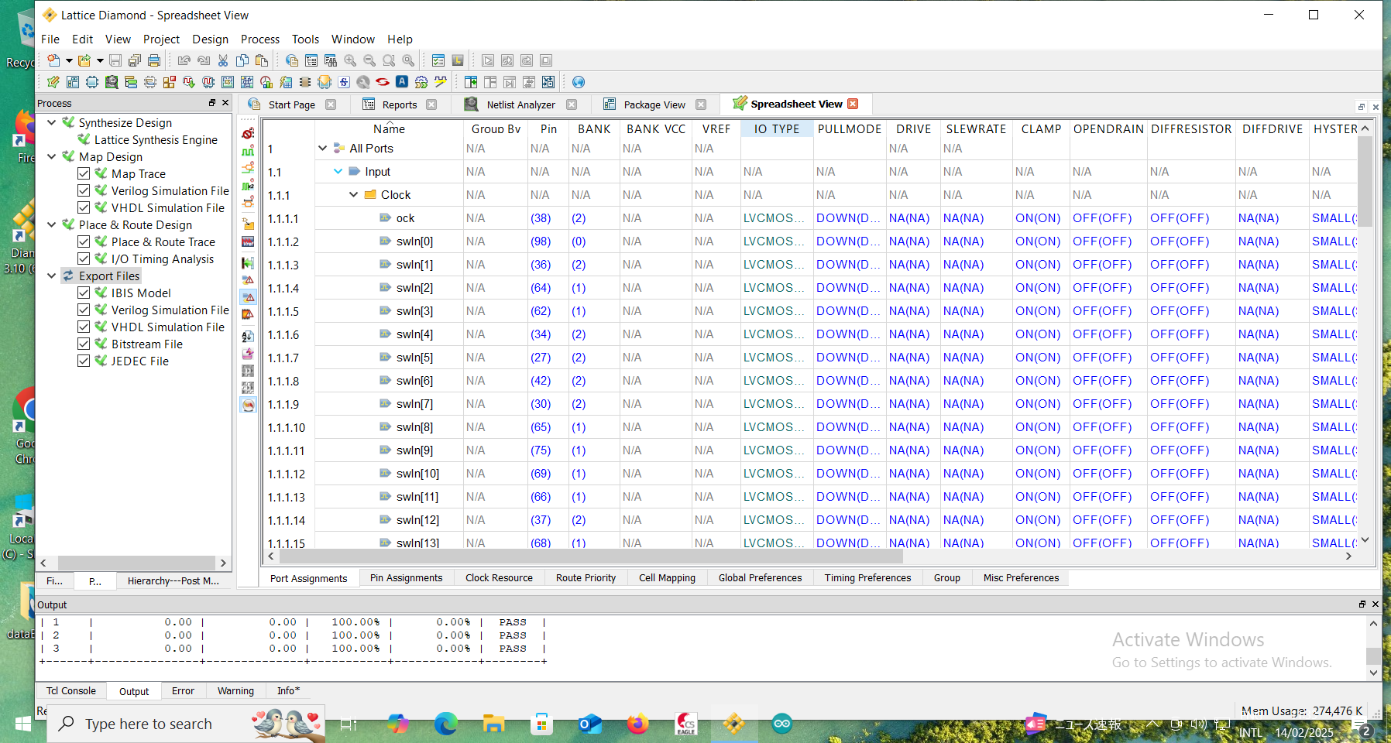Switch to the Pin Assignments tab

point(406,578)
